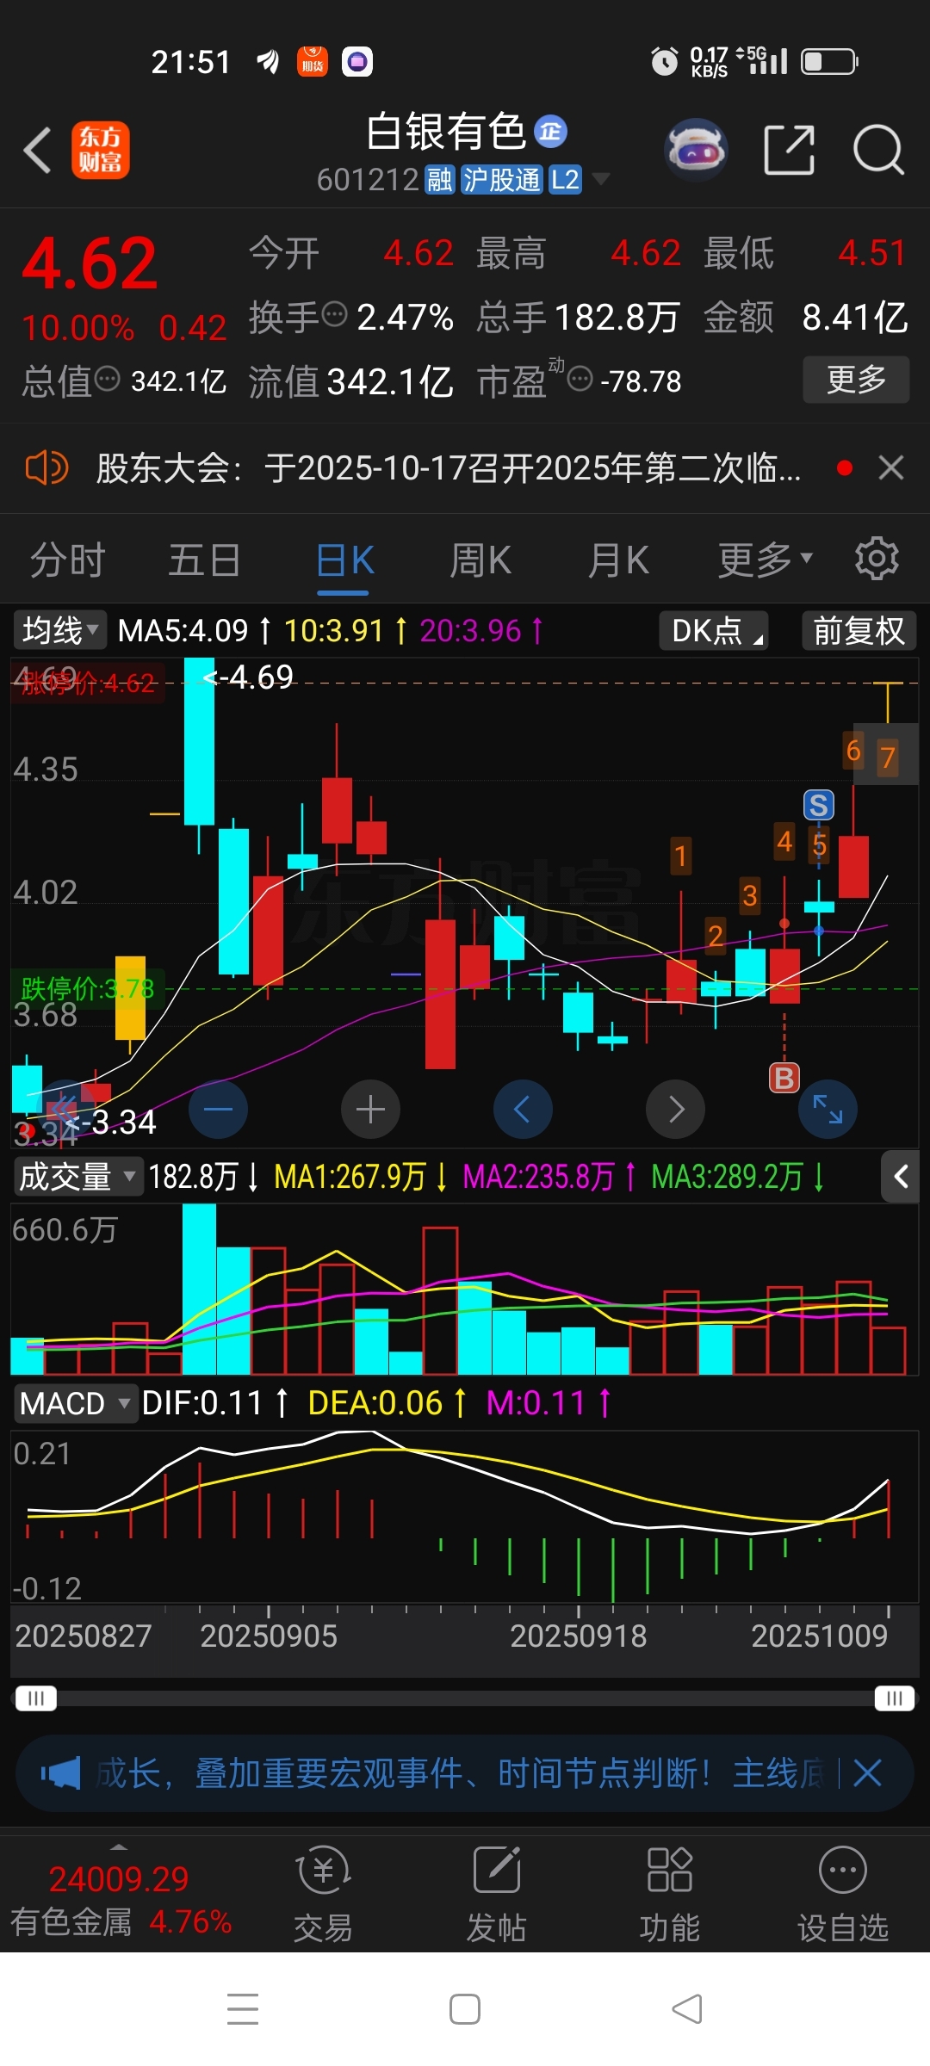Click the 更多 details button
This screenshot has width=930, height=2066.
tap(856, 380)
